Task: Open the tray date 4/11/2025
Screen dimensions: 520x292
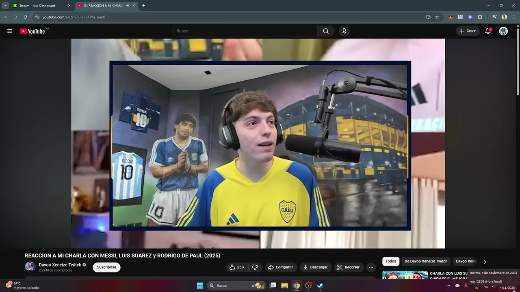Action: point(507,288)
